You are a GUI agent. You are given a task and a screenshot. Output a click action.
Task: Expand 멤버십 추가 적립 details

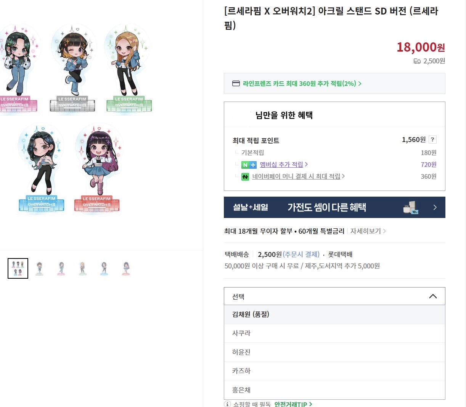(x=284, y=165)
